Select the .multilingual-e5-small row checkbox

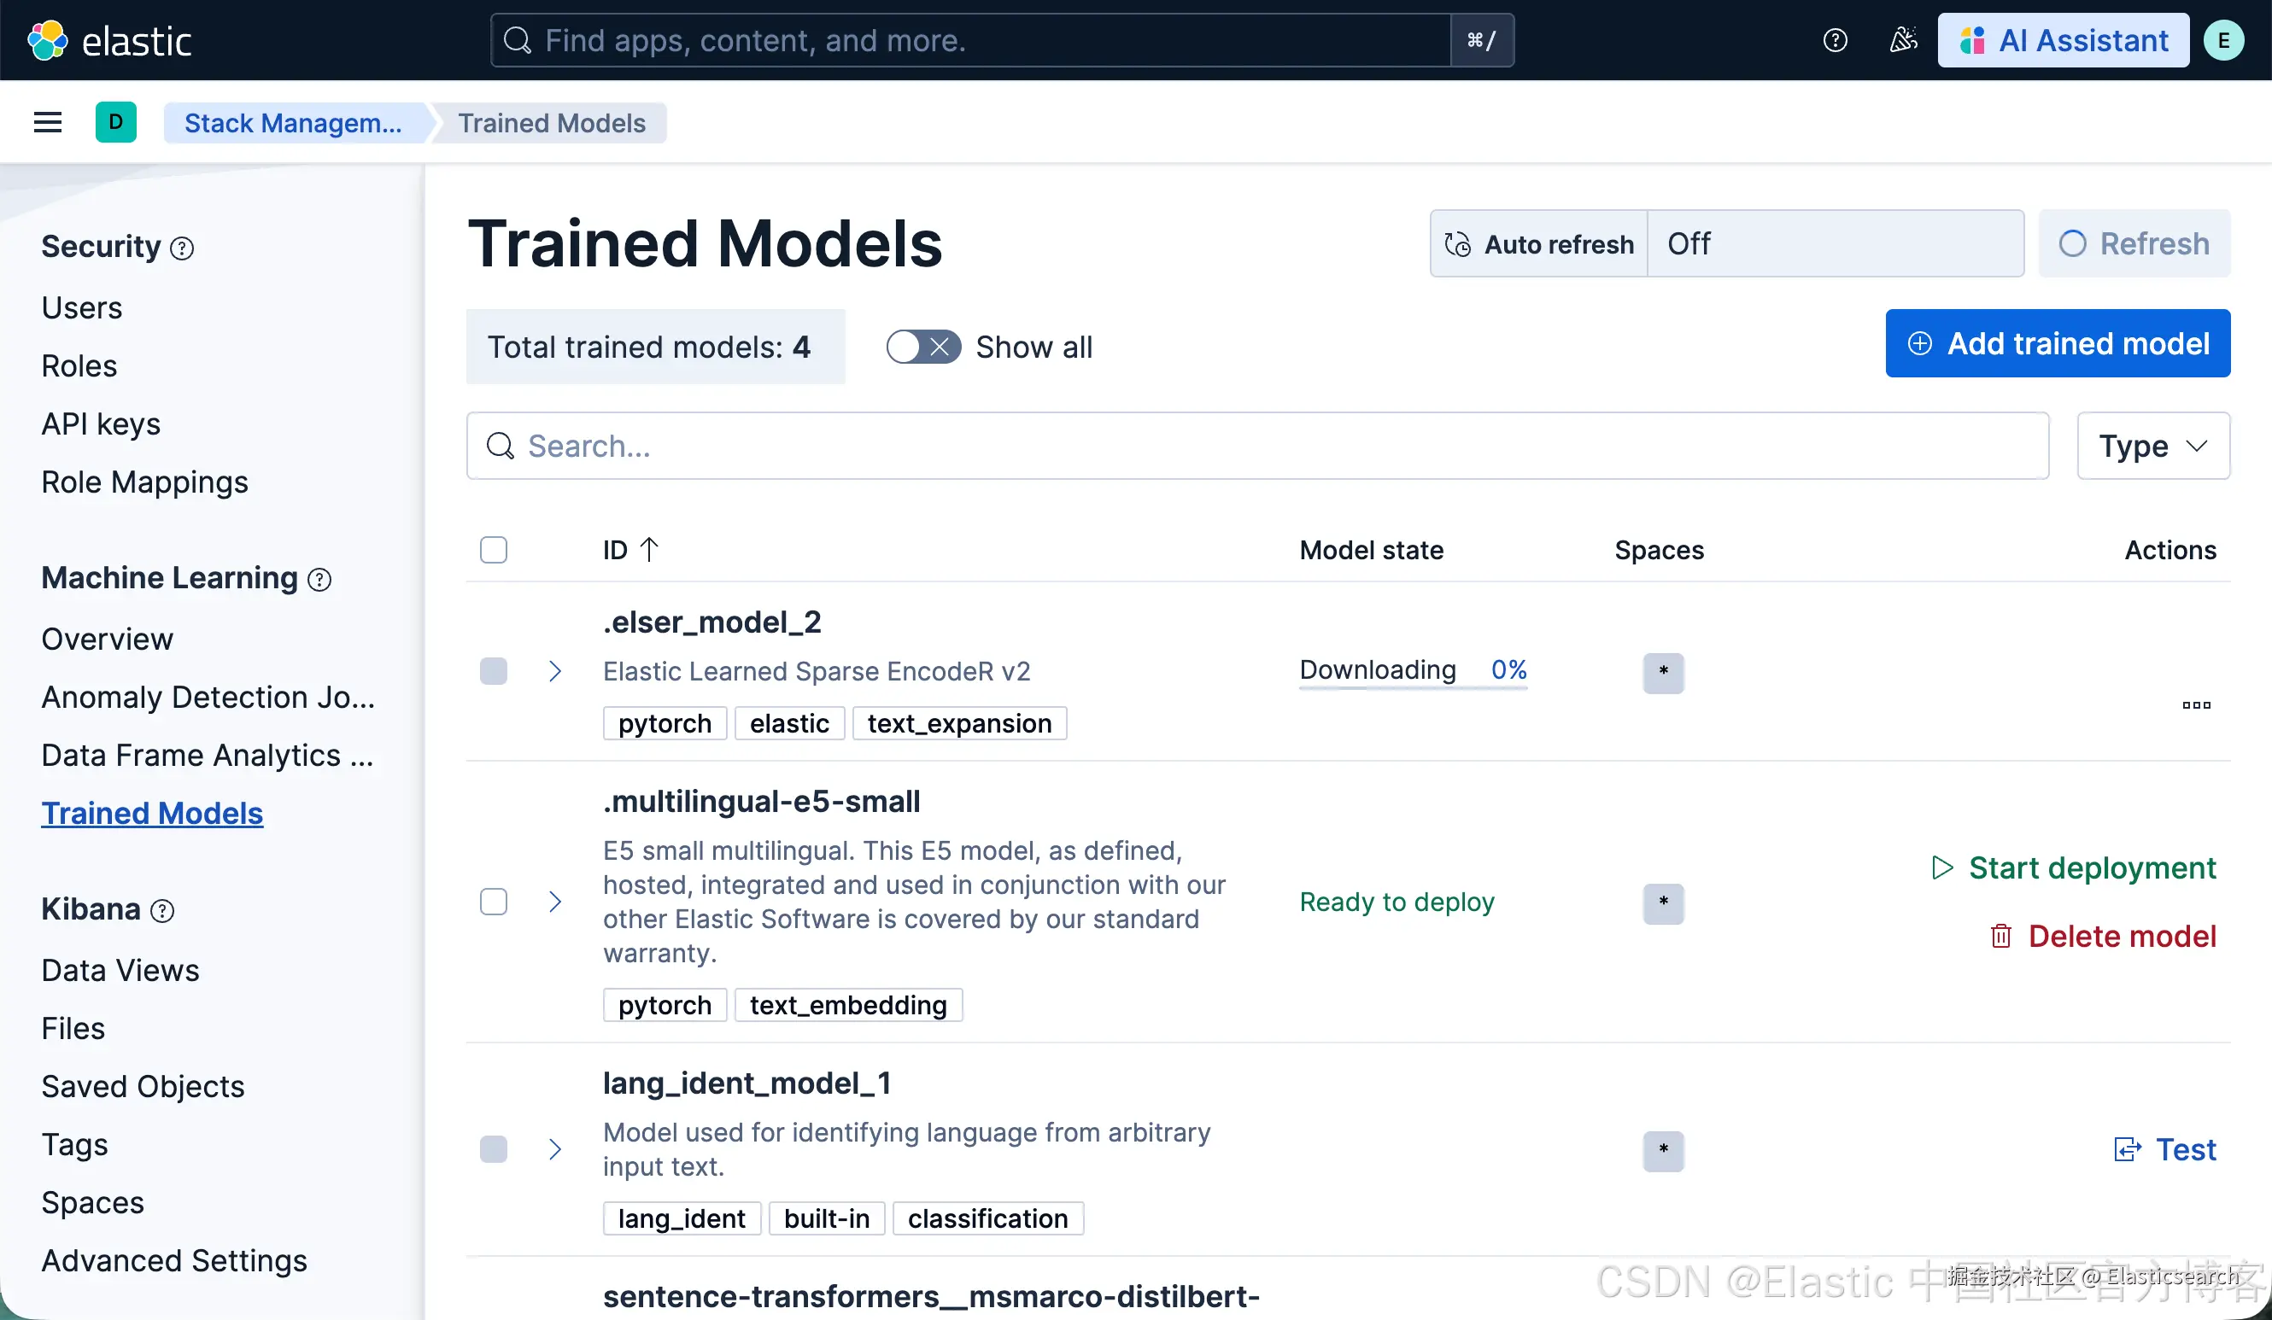point(493,902)
